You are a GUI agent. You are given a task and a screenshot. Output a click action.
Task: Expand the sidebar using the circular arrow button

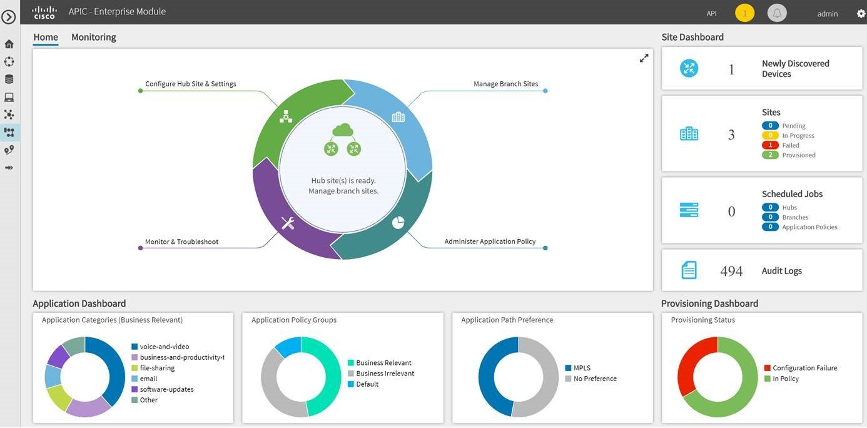9,16
